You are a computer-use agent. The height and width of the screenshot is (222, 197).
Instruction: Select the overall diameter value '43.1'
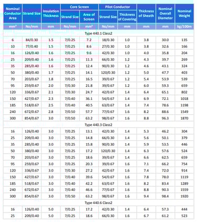tap(165, 66)
